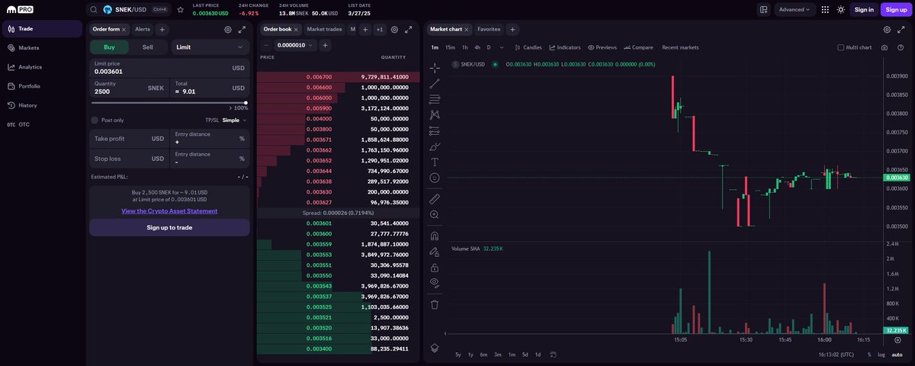Open the TP/SL Simple dropdown
This screenshot has width=915, height=366.
(x=233, y=120)
